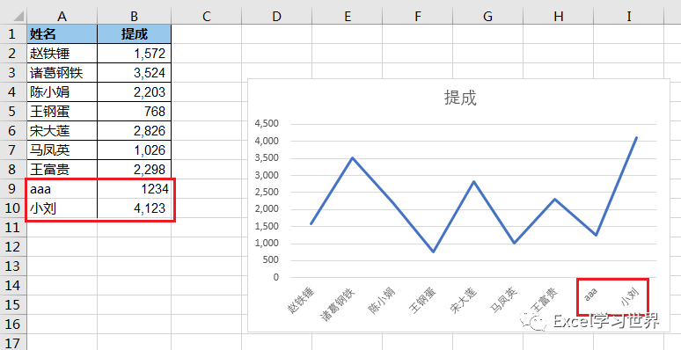Click the 500 axis label

[x=270, y=260]
